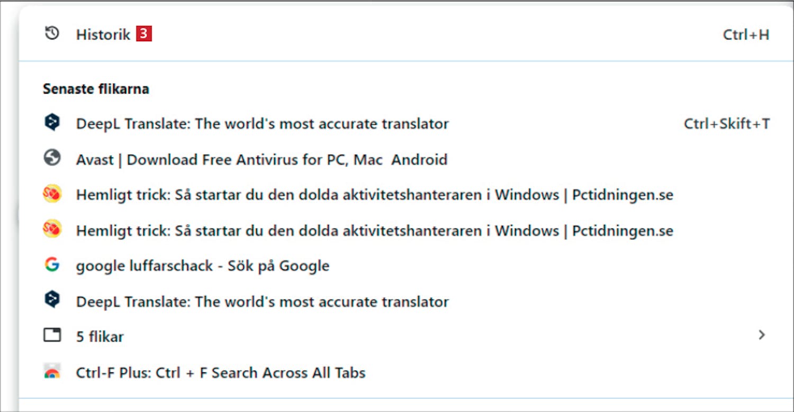Viewport: 794px width, 412px height.
Task: Open the first Hemligt trick Pctidningen.se entry
Action: (x=406, y=195)
